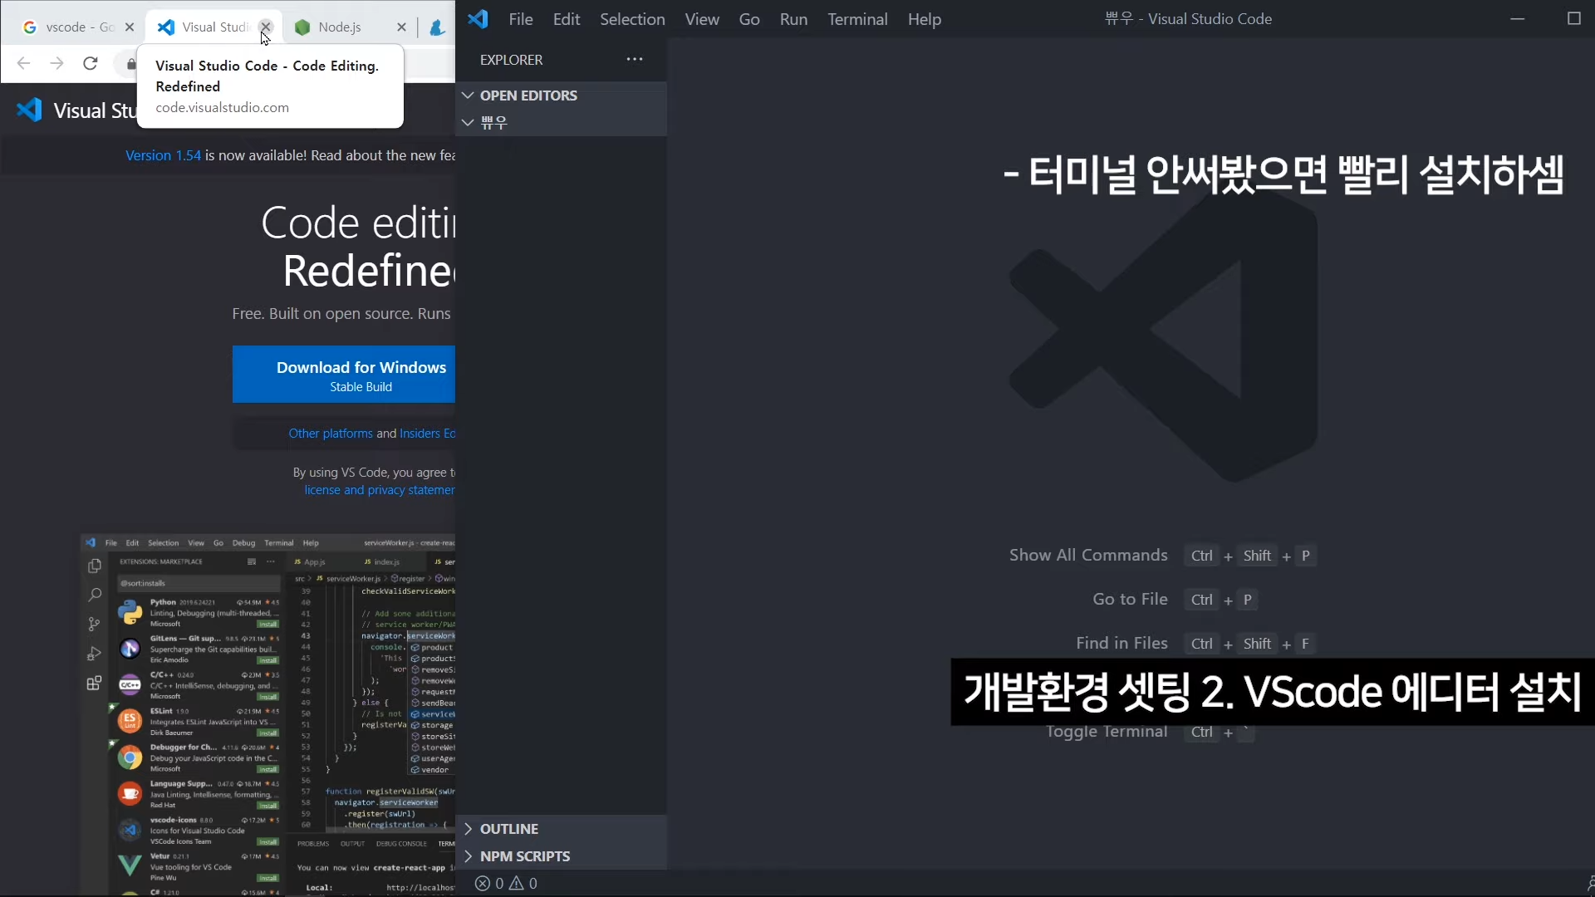Open the Selection menu
This screenshot has width=1595, height=897.
coord(632,19)
